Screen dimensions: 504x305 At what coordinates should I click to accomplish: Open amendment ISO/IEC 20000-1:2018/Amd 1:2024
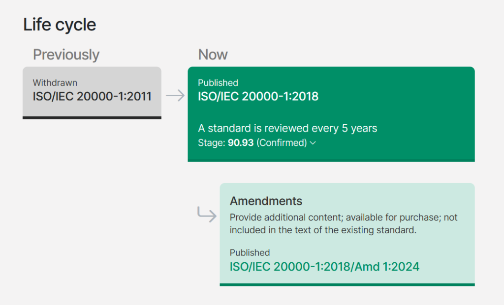click(324, 267)
